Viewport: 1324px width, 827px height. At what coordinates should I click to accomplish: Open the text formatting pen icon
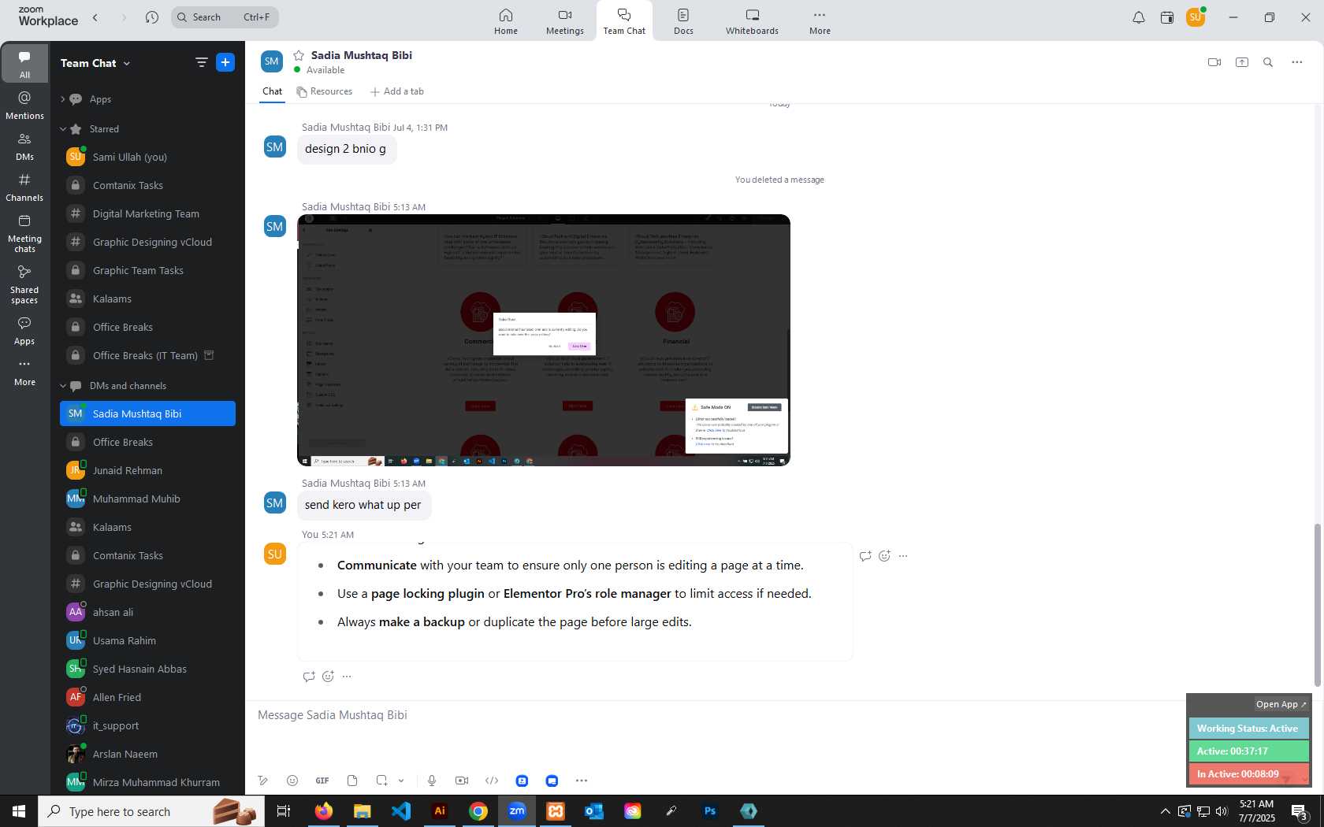click(x=262, y=781)
